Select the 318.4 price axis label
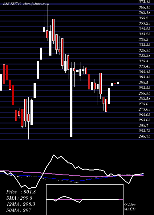Viewport: 154px width, 215px height. [x=144, y=61]
